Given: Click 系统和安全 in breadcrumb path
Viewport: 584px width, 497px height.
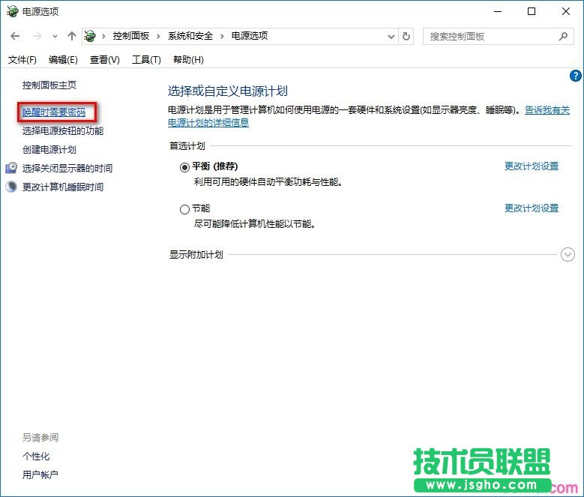Looking at the screenshot, I should pos(190,36).
